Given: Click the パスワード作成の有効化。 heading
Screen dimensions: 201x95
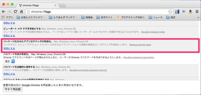Looking at the screenshot, I should tap(17, 54).
